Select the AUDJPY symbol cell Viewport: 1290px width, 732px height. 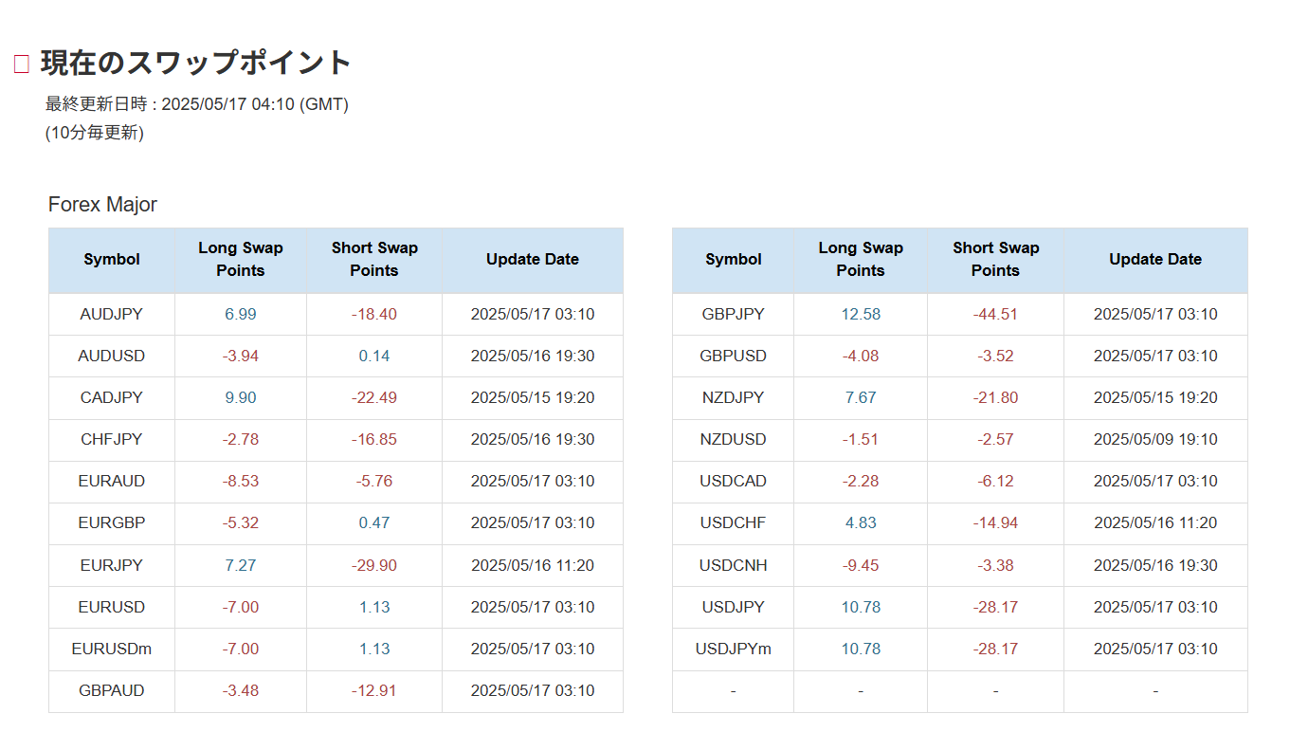coord(112,315)
